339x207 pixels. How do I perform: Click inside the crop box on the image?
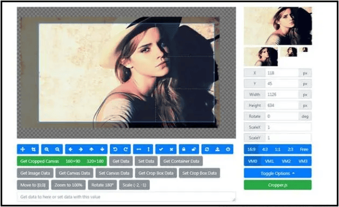pos(127,73)
